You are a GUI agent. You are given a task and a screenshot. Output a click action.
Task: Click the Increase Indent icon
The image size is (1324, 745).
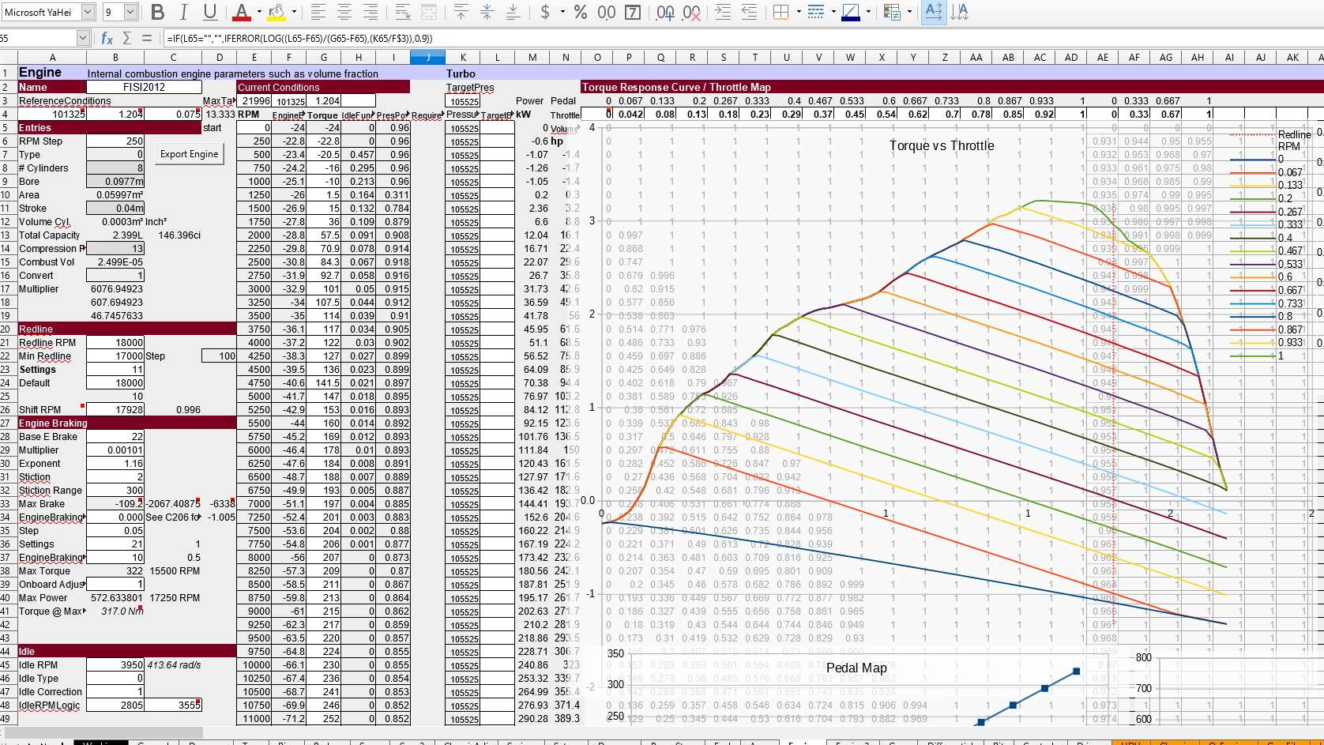pyautogui.click(x=723, y=12)
